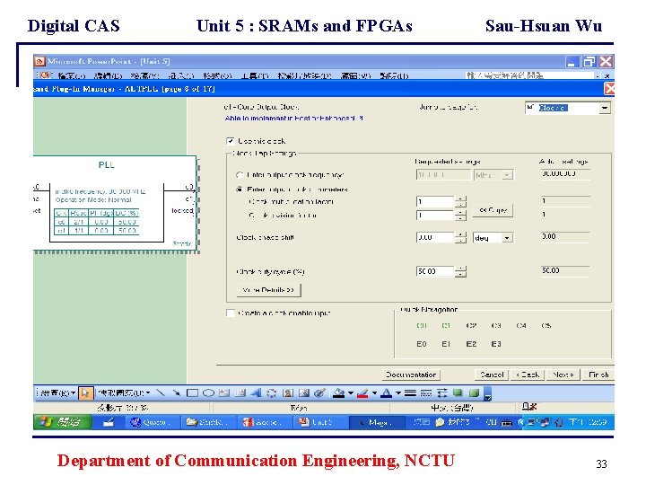Switch to the Unit 5 PowerPoint taskbar item

point(321,422)
